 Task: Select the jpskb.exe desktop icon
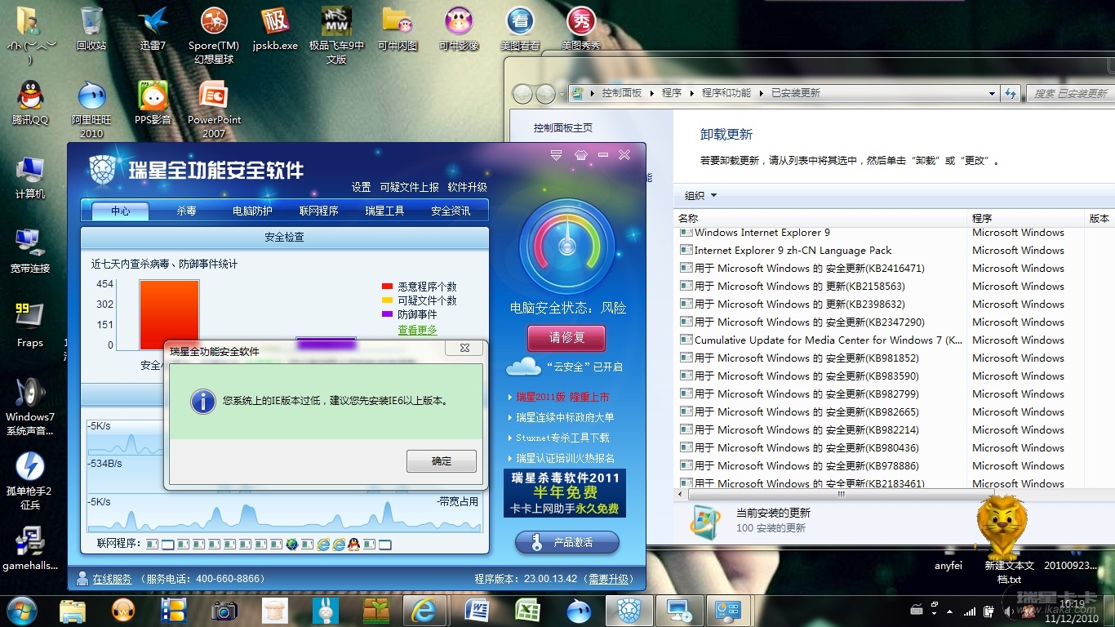point(275,29)
